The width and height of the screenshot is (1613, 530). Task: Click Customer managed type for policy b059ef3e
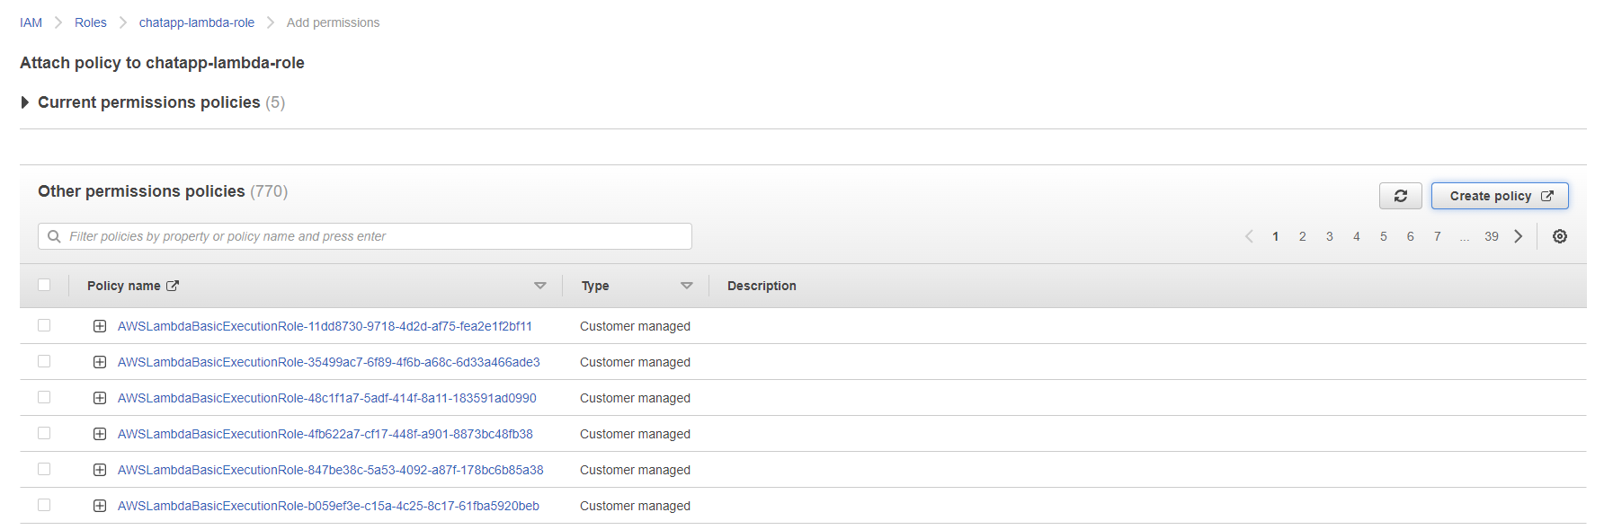[635, 506]
